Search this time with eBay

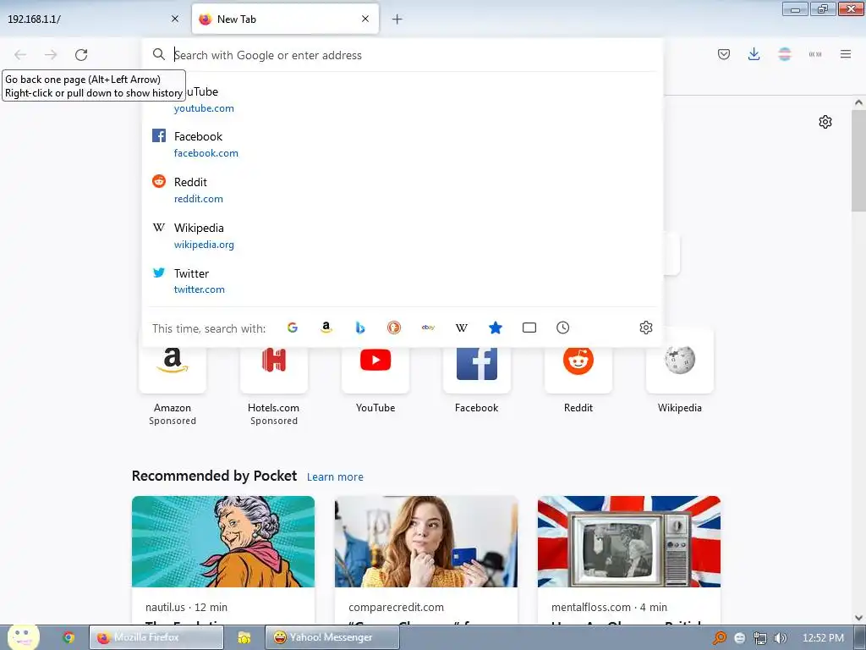(x=428, y=328)
